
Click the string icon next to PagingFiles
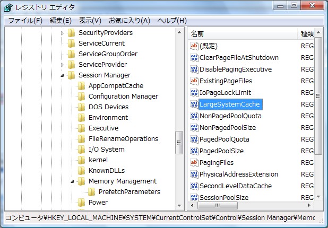pyautogui.click(x=194, y=162)
